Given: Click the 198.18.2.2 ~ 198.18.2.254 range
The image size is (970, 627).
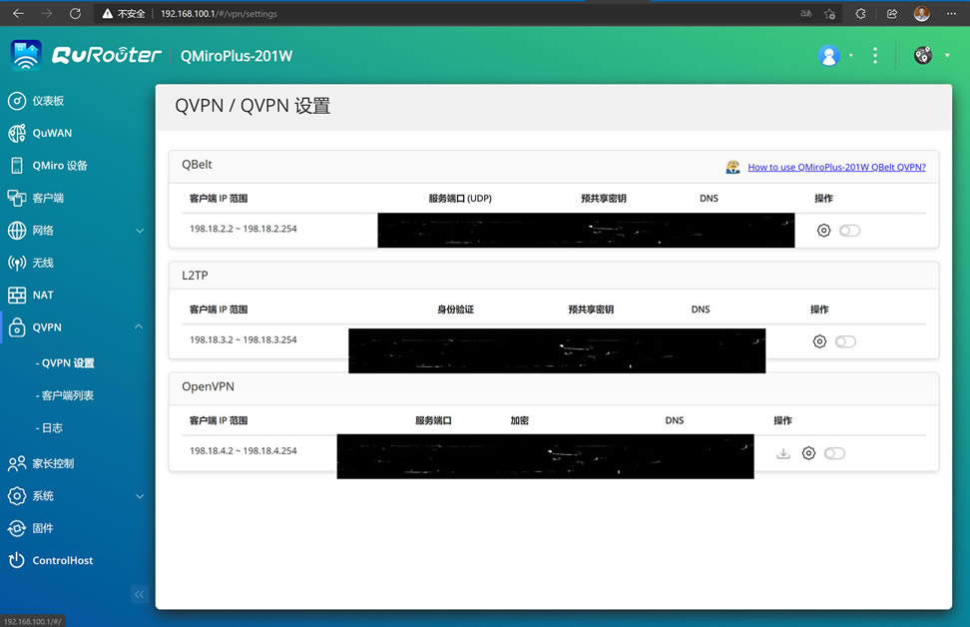Looking at the screenshot, I should (243, 229).
